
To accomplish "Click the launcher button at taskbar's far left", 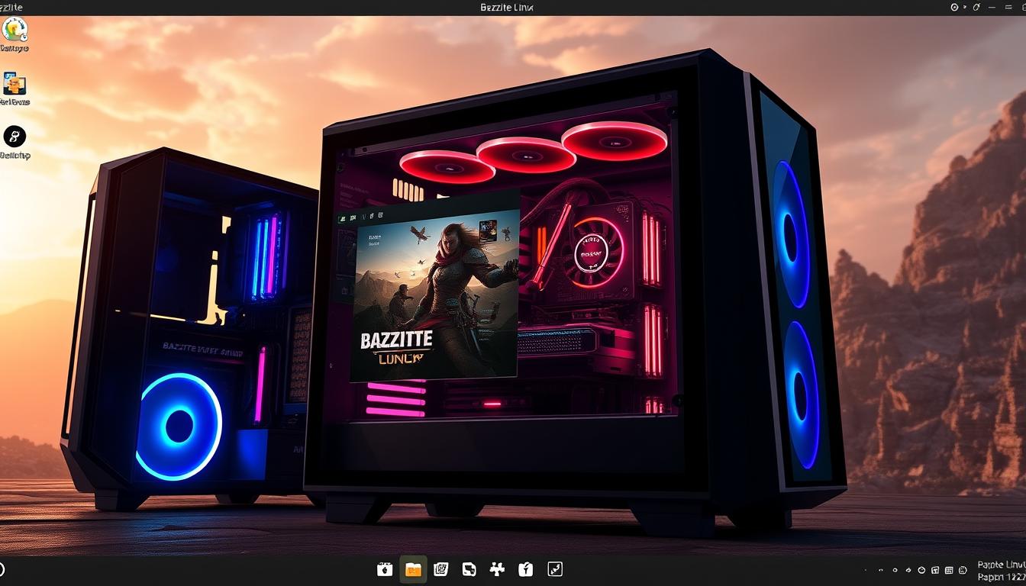I will point(2,569).
